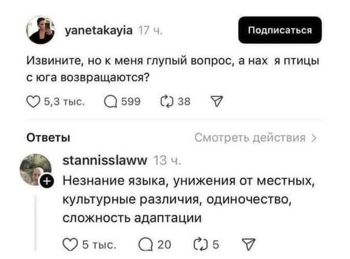Click the yanetakayia username
This screenshot has height=259, width=350.
99,30
